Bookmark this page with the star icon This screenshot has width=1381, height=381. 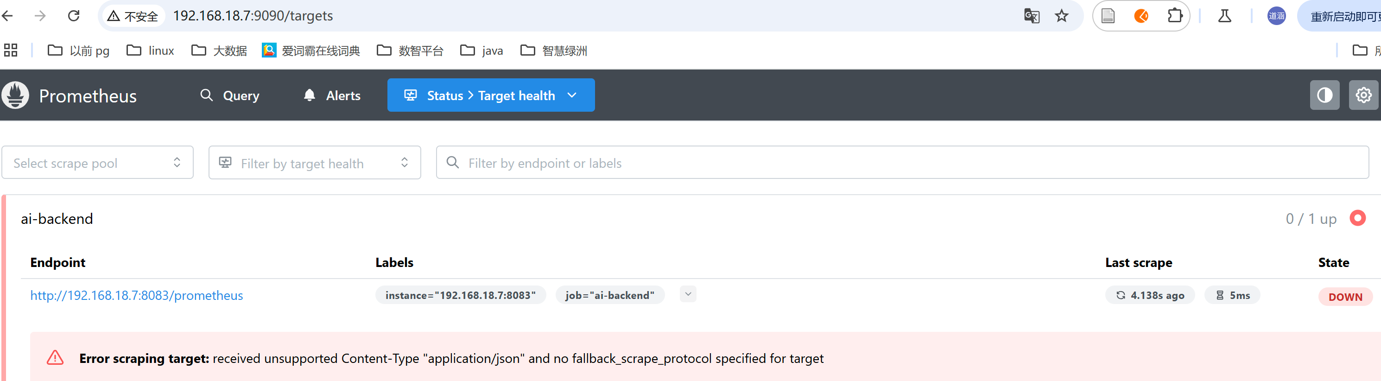[1062, 16]
